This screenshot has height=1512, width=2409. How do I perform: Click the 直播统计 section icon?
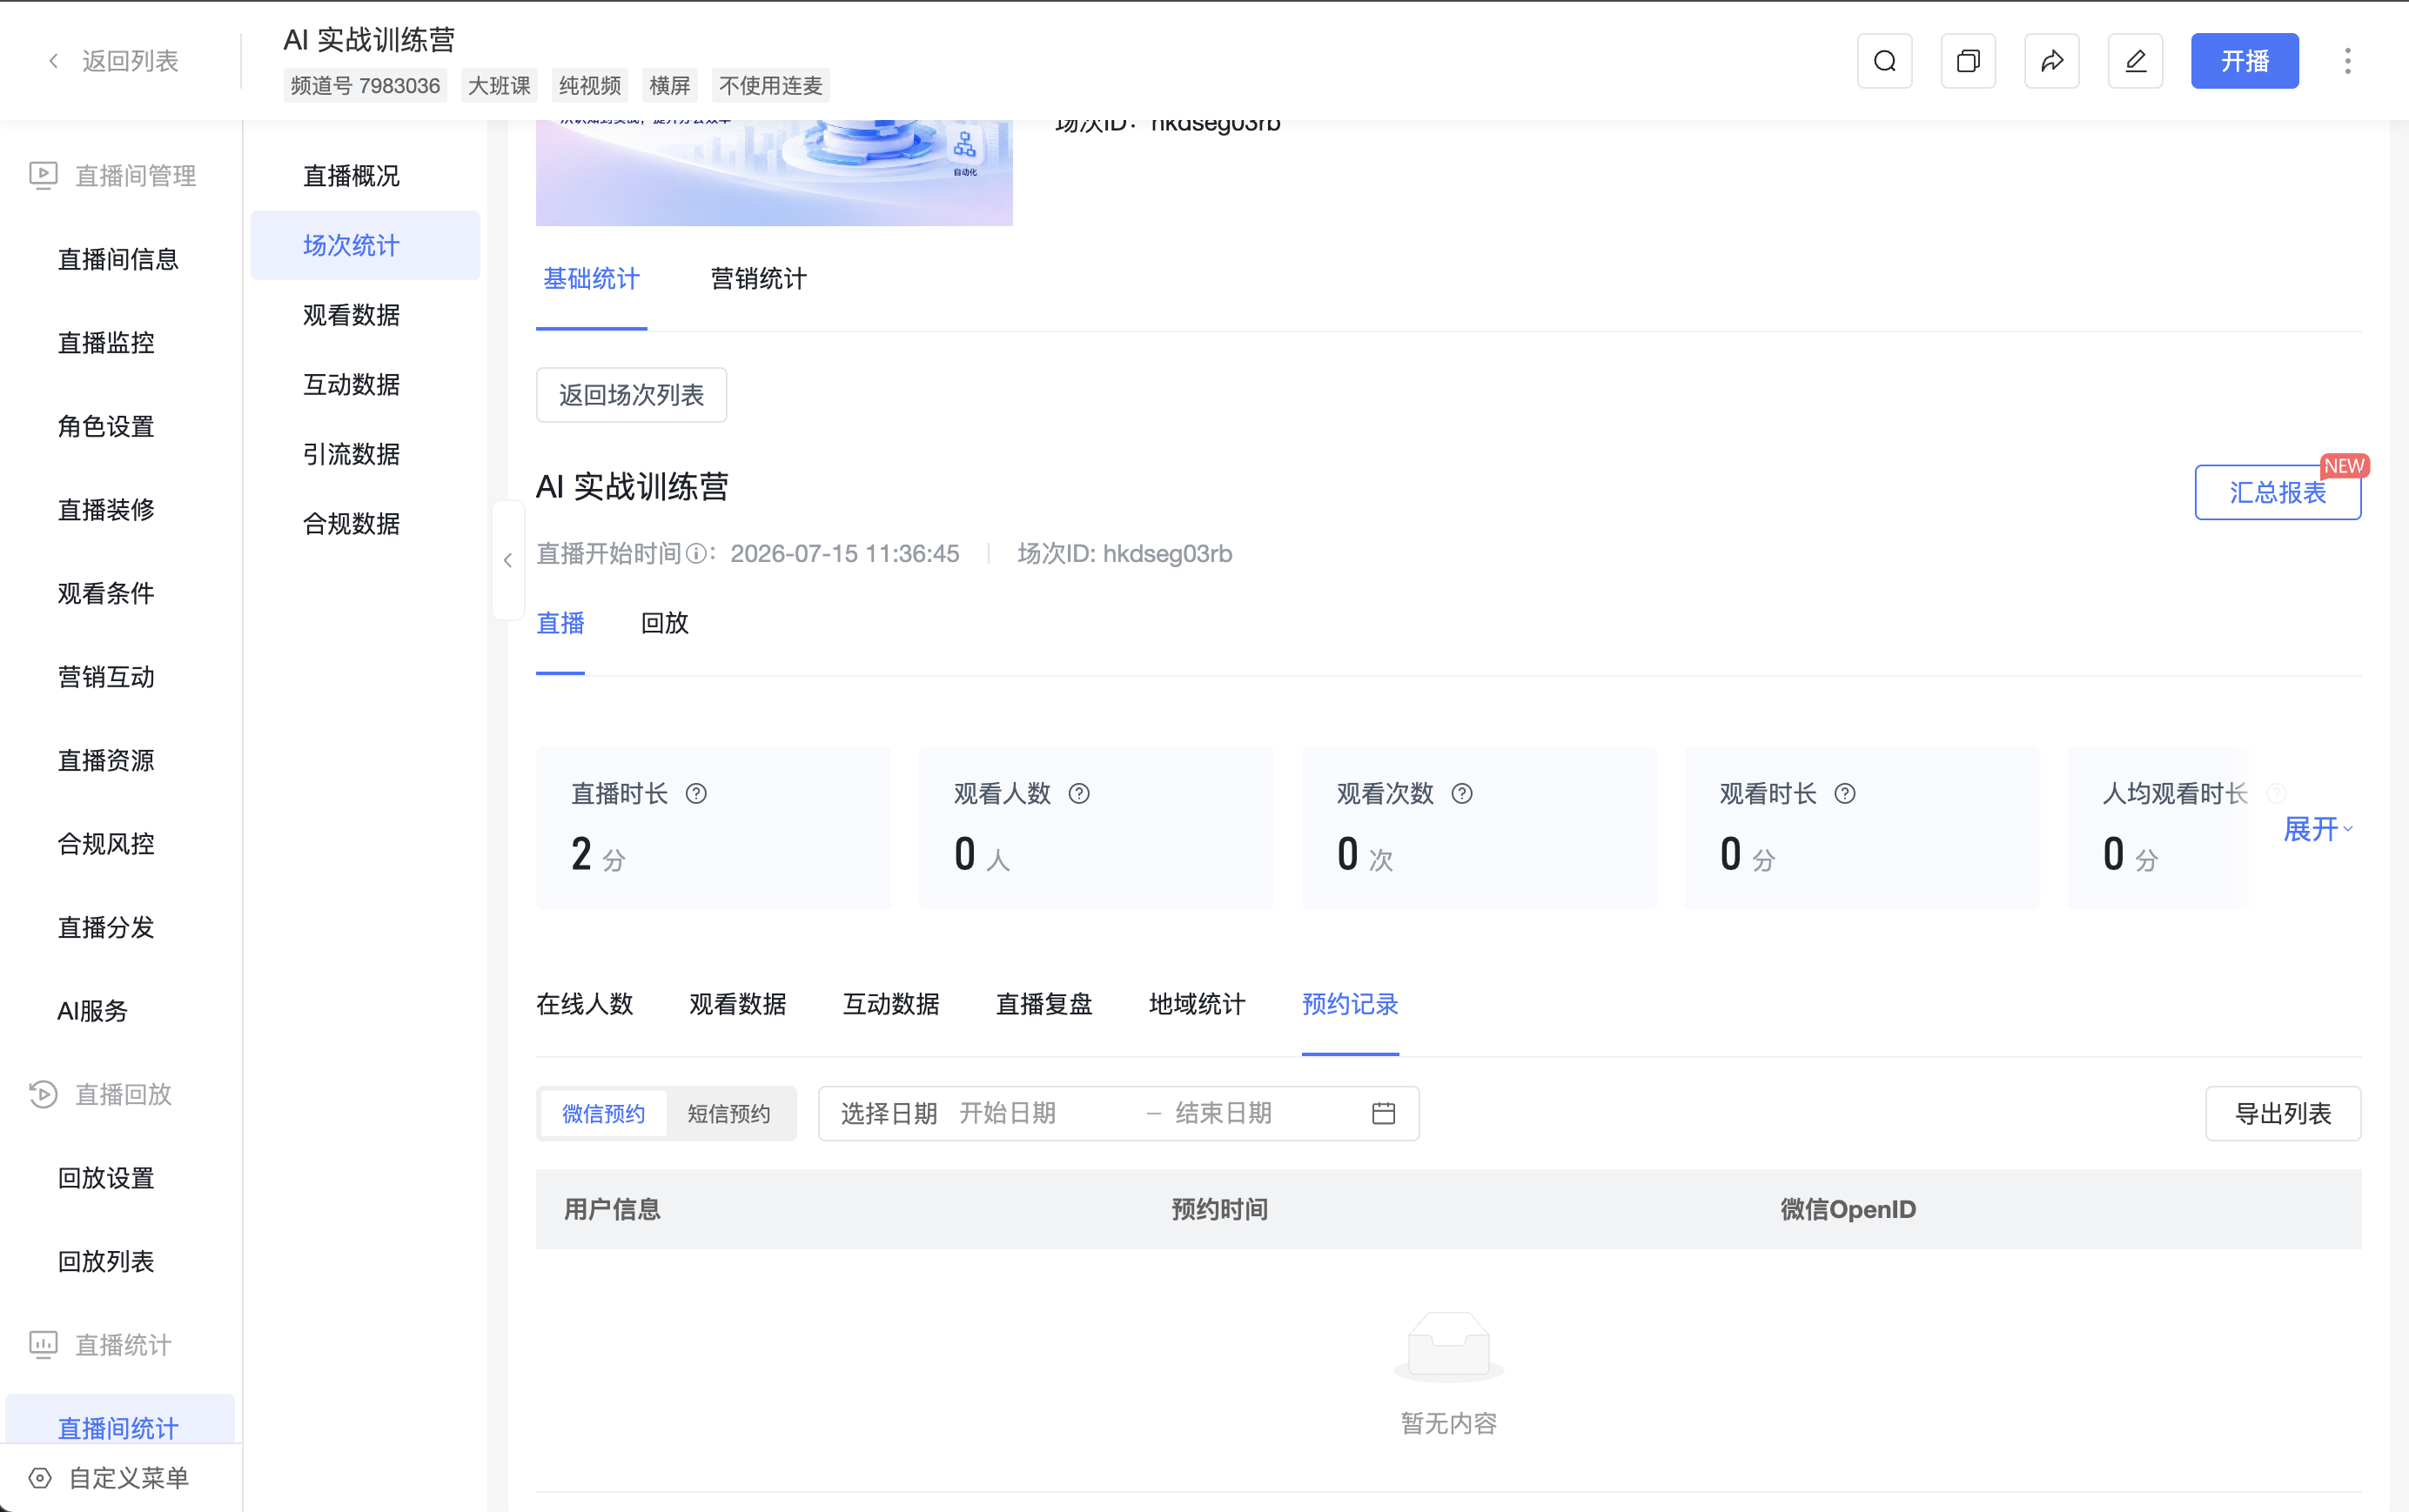pos(43,1344)
